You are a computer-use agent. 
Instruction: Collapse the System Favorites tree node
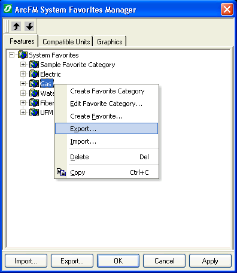pyautogui.click(x=12, y=55)
